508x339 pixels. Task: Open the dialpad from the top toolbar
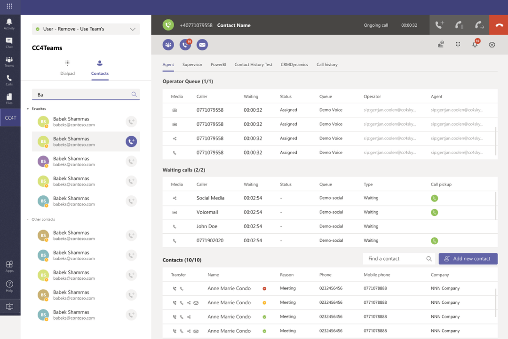459,44
